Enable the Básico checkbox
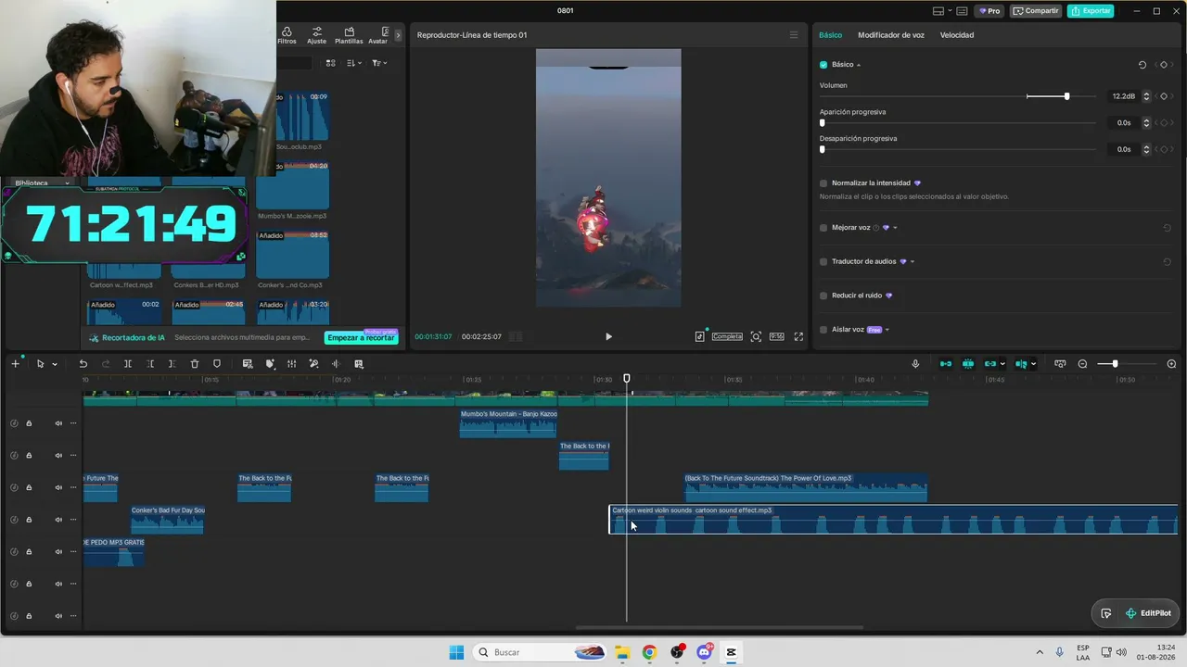 823,65
